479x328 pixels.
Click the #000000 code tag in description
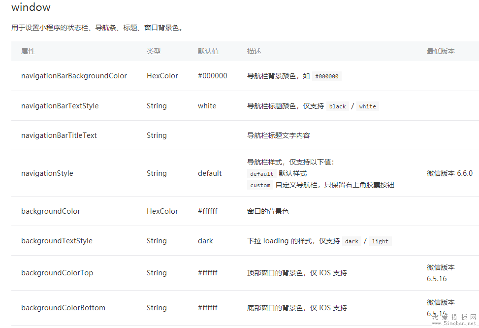(326, 76)
